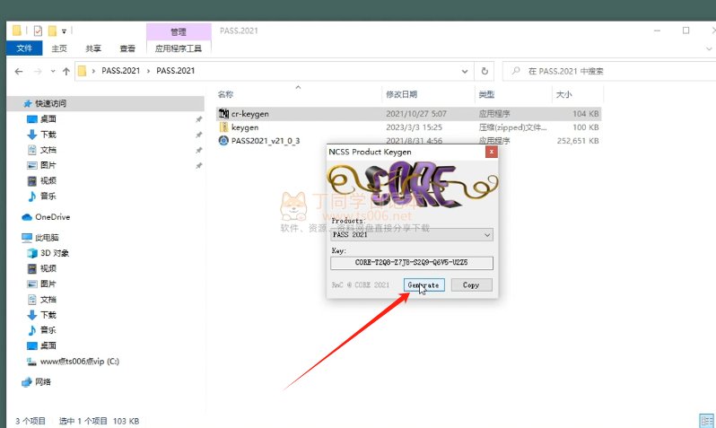This screenshot has width=716, height=428.
Task: Open the recent locations dropdown arrow
Action: pos(53,71)
